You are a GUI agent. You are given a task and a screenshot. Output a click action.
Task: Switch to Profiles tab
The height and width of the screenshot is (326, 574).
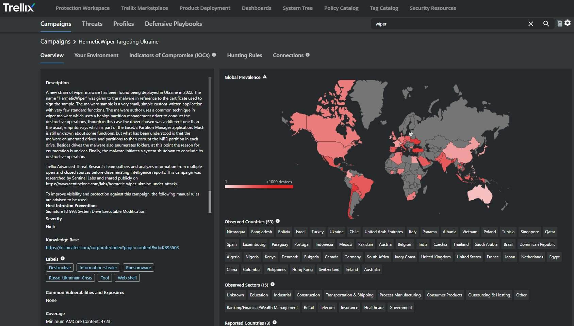tap(124, 24)
